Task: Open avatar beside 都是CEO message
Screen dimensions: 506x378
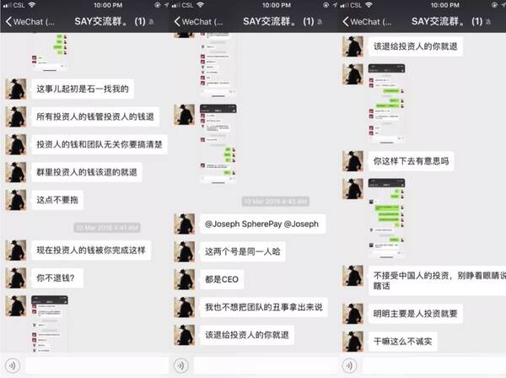Action: [184, 279]
